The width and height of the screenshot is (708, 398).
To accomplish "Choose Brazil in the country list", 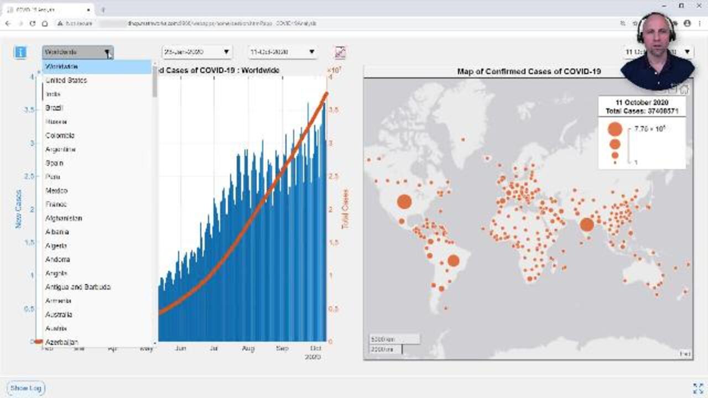I will pos(54,108).
